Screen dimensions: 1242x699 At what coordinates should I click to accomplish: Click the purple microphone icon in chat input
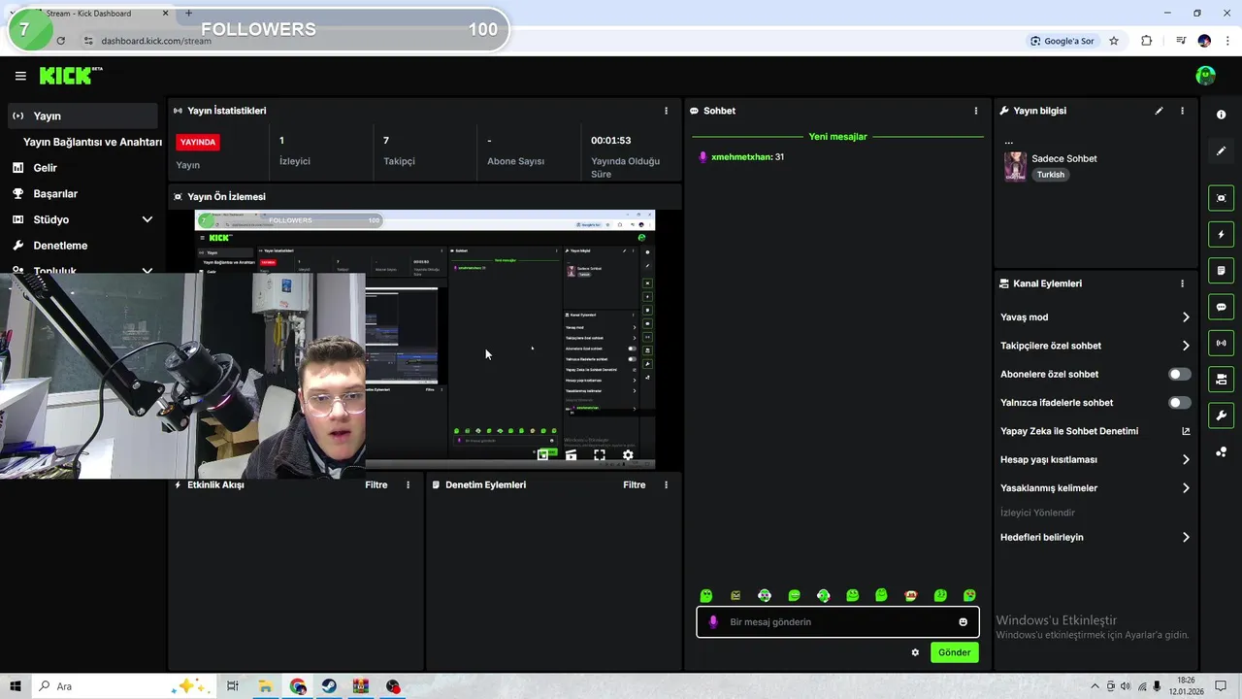(713, 622)
